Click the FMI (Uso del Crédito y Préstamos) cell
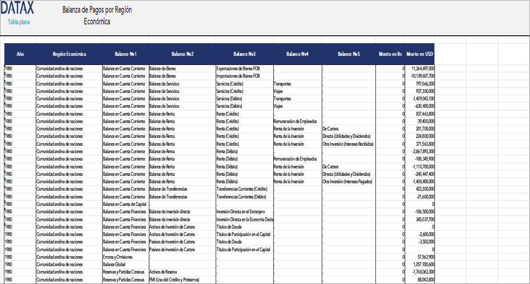 pyautogui.click(x=177, y=280)
